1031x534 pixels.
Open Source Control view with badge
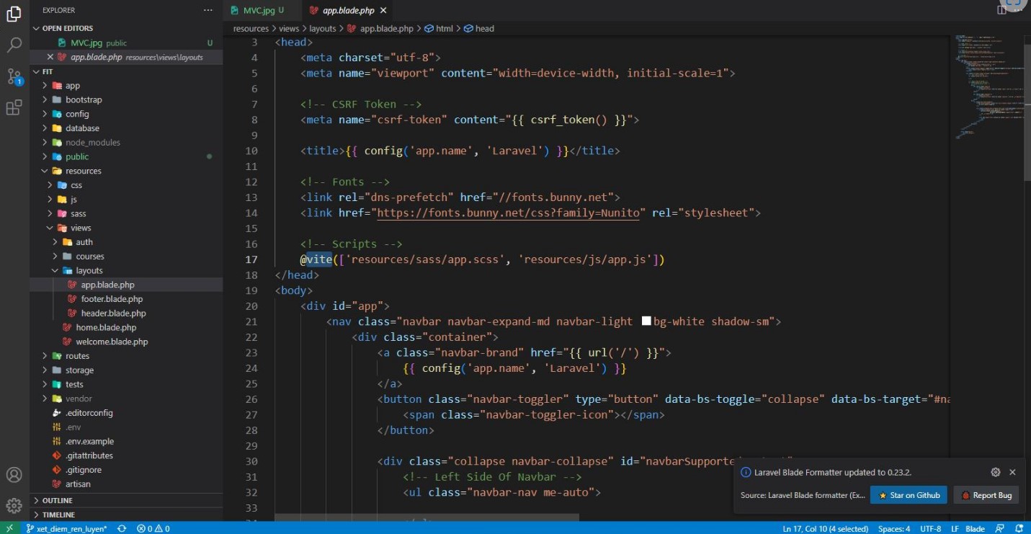[14, 76]
